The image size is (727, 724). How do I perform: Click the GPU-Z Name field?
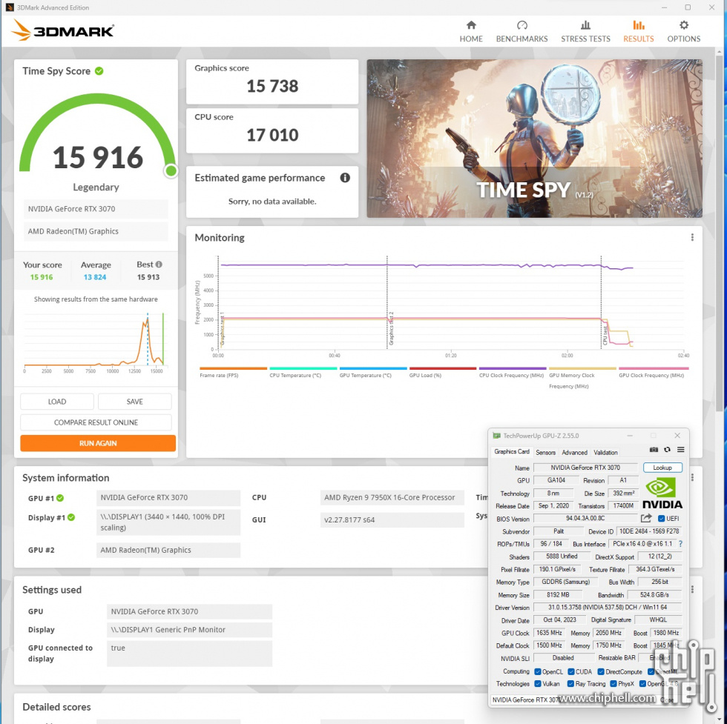coord(585,468)
